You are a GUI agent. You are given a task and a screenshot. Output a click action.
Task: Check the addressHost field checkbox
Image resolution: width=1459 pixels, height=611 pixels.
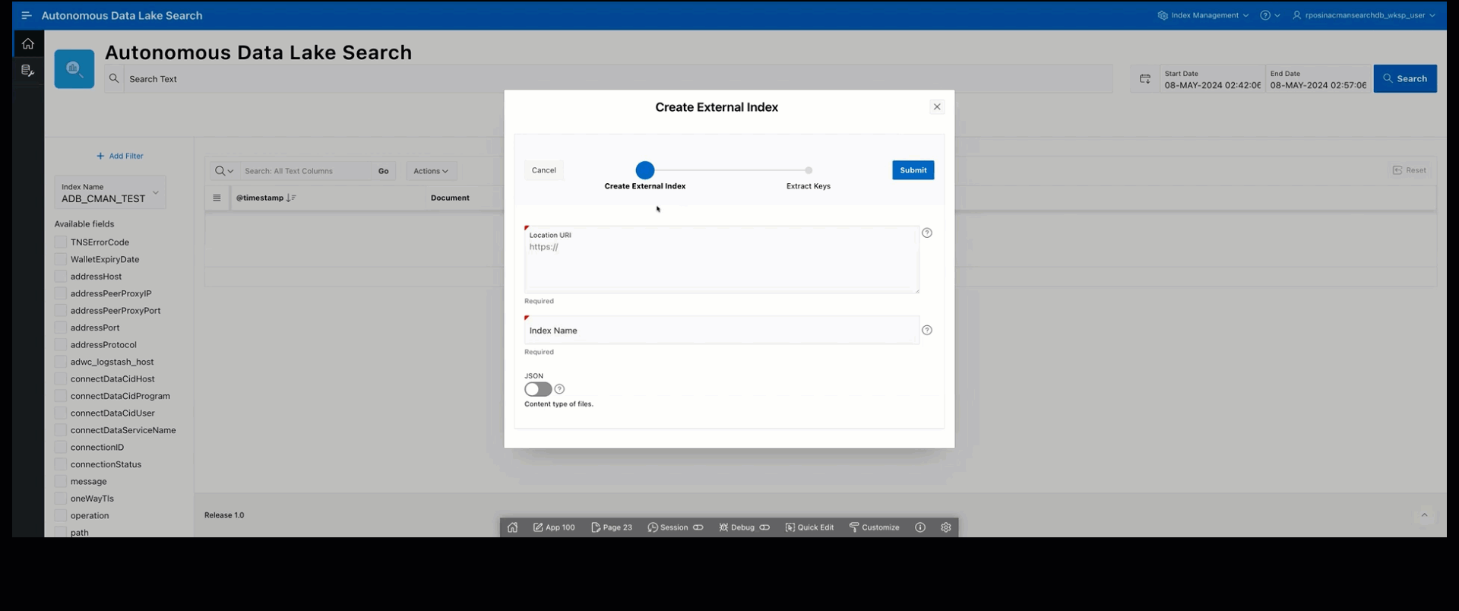coord(61,276)
